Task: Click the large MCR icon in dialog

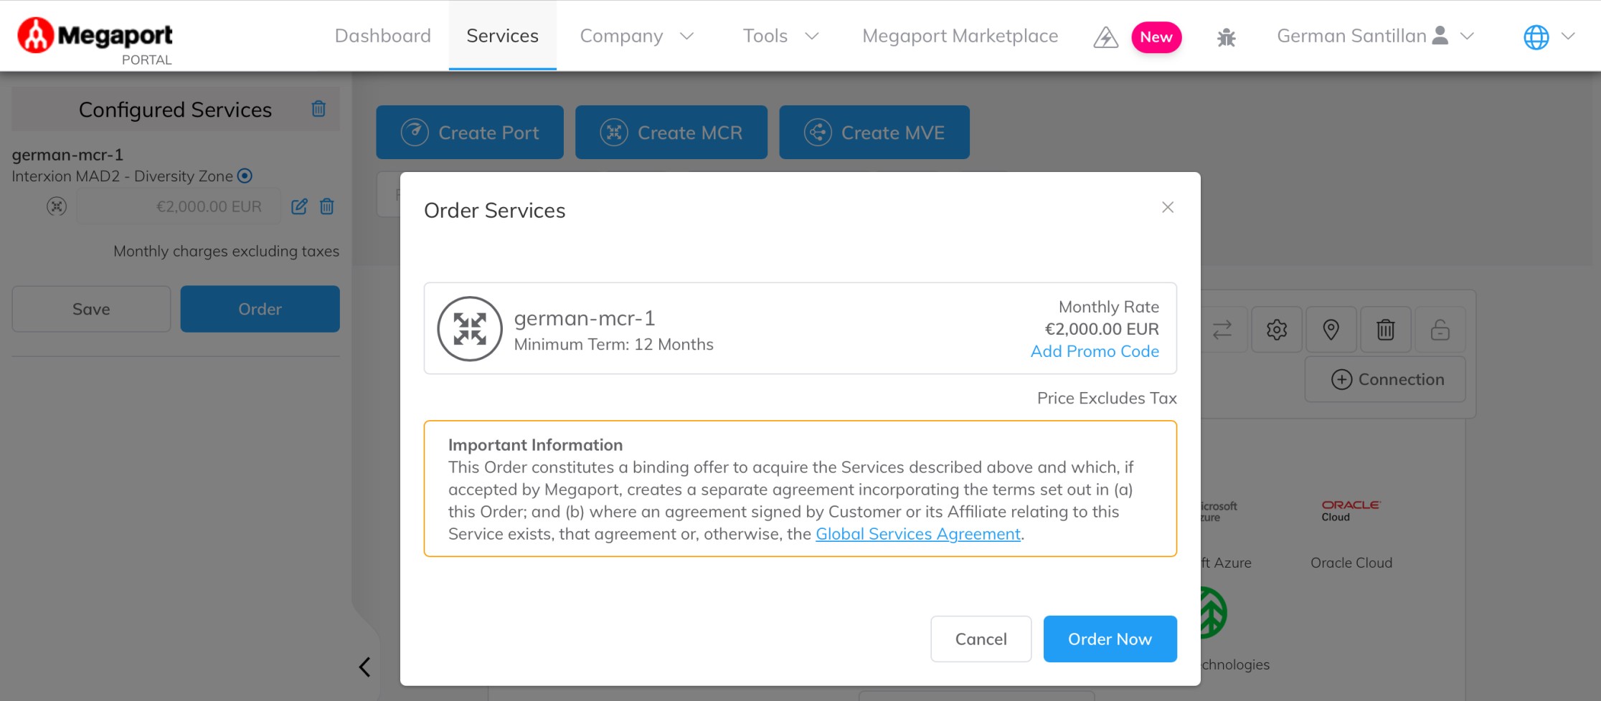Action: pos(470,329)
